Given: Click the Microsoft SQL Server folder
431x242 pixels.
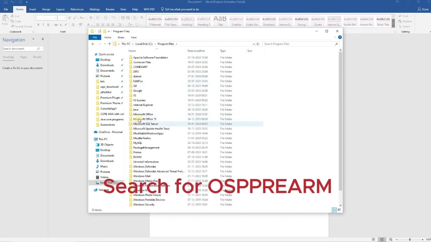Looking at the screenshot, I should (x=145, y=124).
